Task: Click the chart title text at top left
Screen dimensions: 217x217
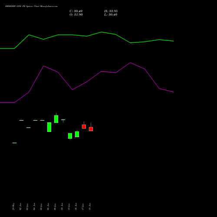Action: (x=31, y=7)
